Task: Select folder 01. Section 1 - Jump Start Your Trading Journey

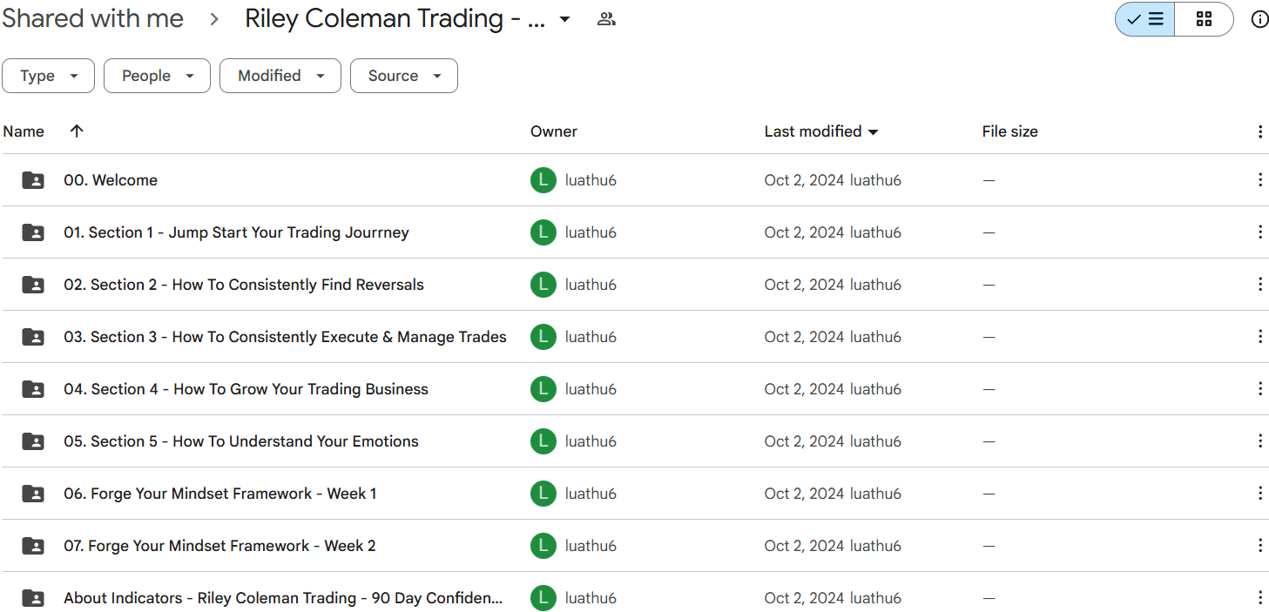Action: [236, 232]
